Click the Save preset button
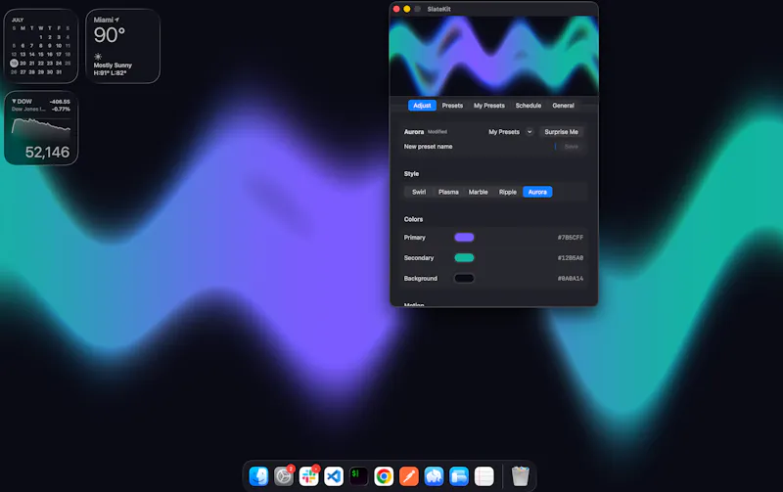Image resolution: width=783 pixels, height=492 pixels. 571,146
